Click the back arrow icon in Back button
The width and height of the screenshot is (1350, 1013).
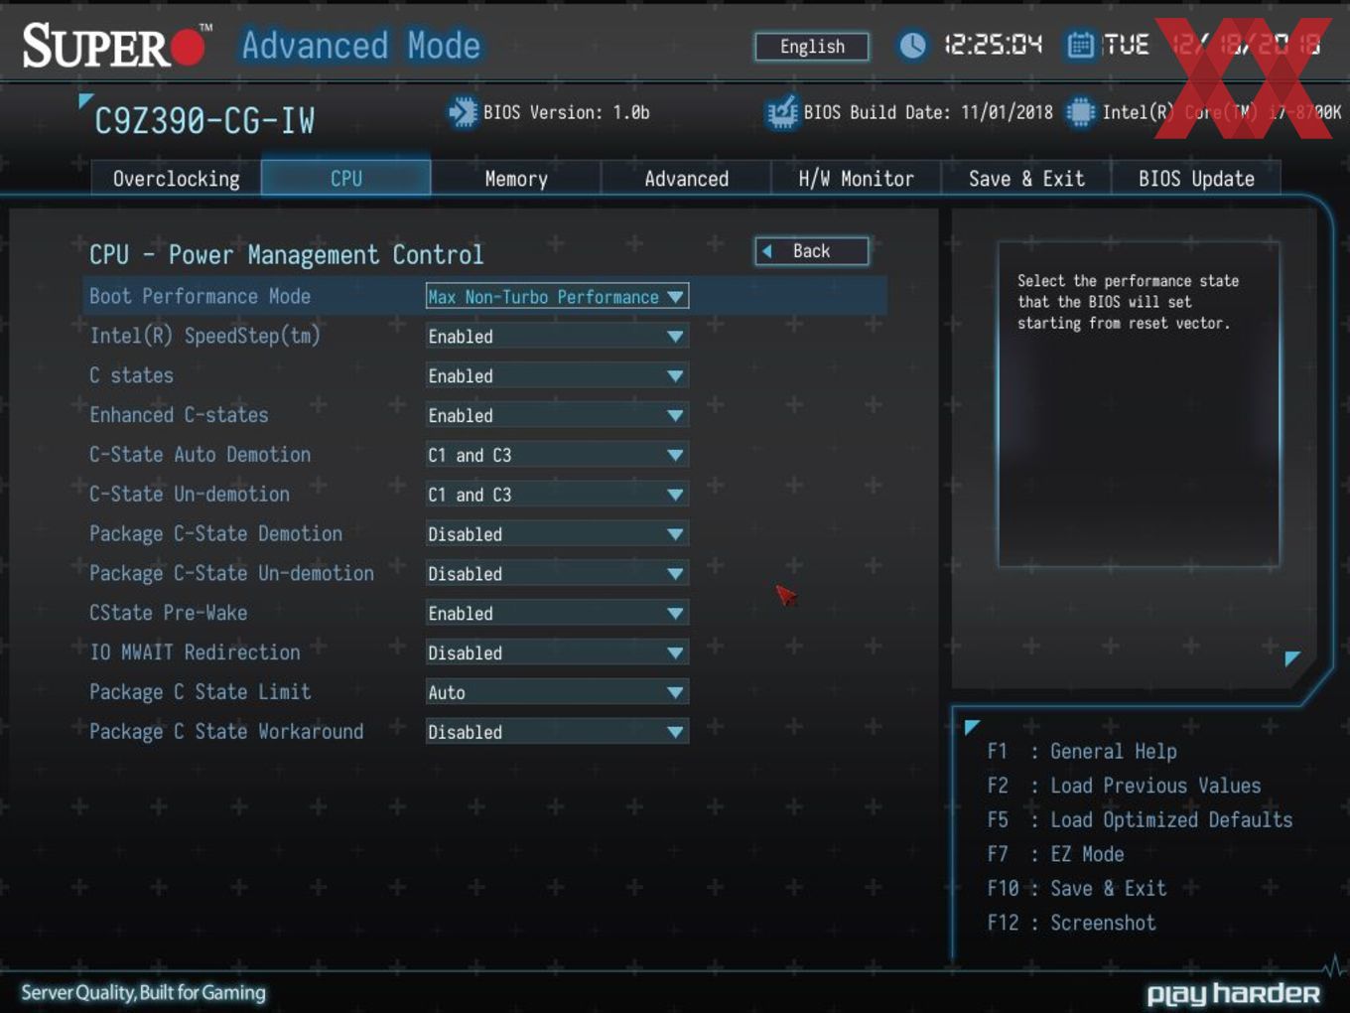click(x=767, y=251)
